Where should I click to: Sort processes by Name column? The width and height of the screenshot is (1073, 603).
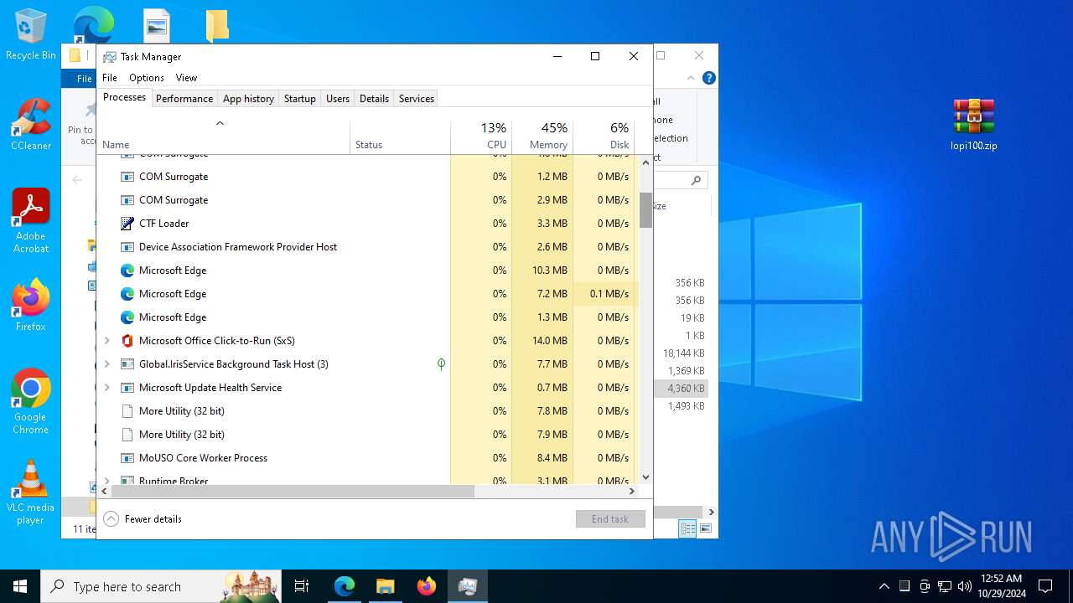[224, 137]
